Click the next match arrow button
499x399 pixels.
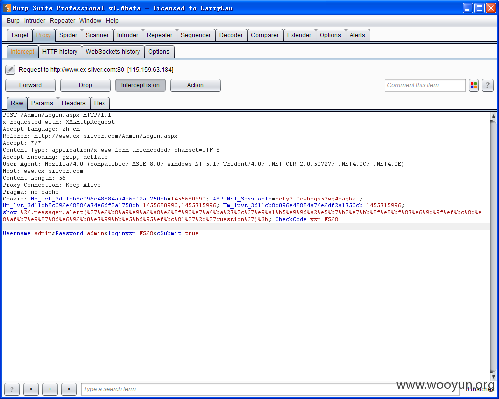click(x=69, y=389)
